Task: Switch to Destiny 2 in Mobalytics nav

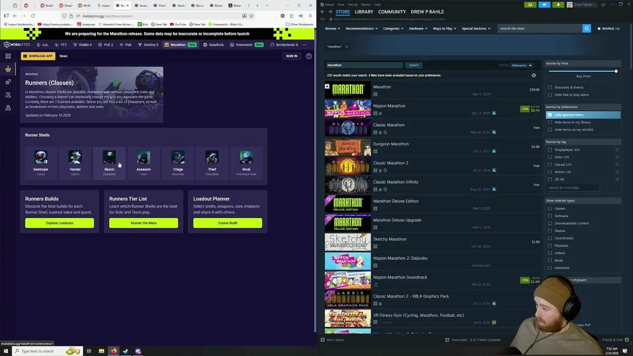Action: [x=148, y=44]
